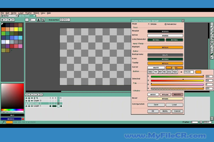Image resolution: width=214 pixels, height=142 pixels.
Task: Click the symmetry vertical icon
Action: [x=62, y=20]
